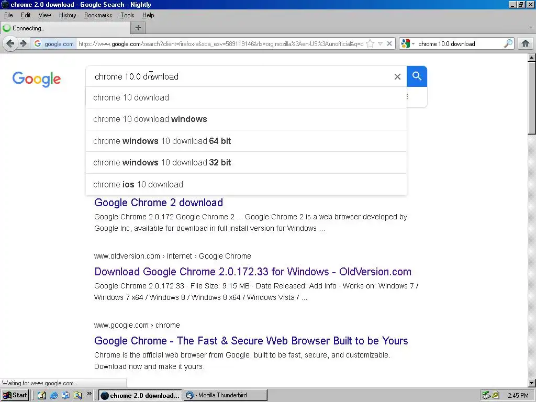The height and width of the screenshot is (402, 536).
Task: Click the google.com site identity icon
Action: pos(54,44)
